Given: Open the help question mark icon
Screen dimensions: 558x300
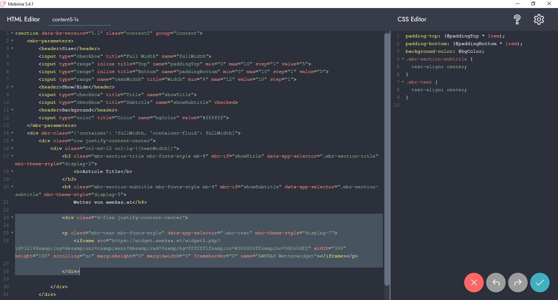Looking at the screenshot, I should tap(517, 20).
